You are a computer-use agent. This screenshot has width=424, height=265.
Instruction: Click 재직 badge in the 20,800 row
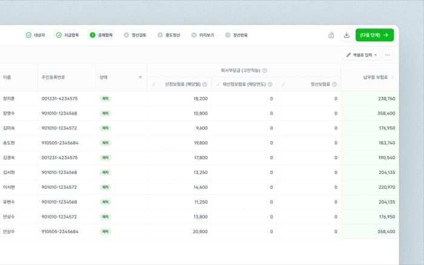tap(105, 232)
